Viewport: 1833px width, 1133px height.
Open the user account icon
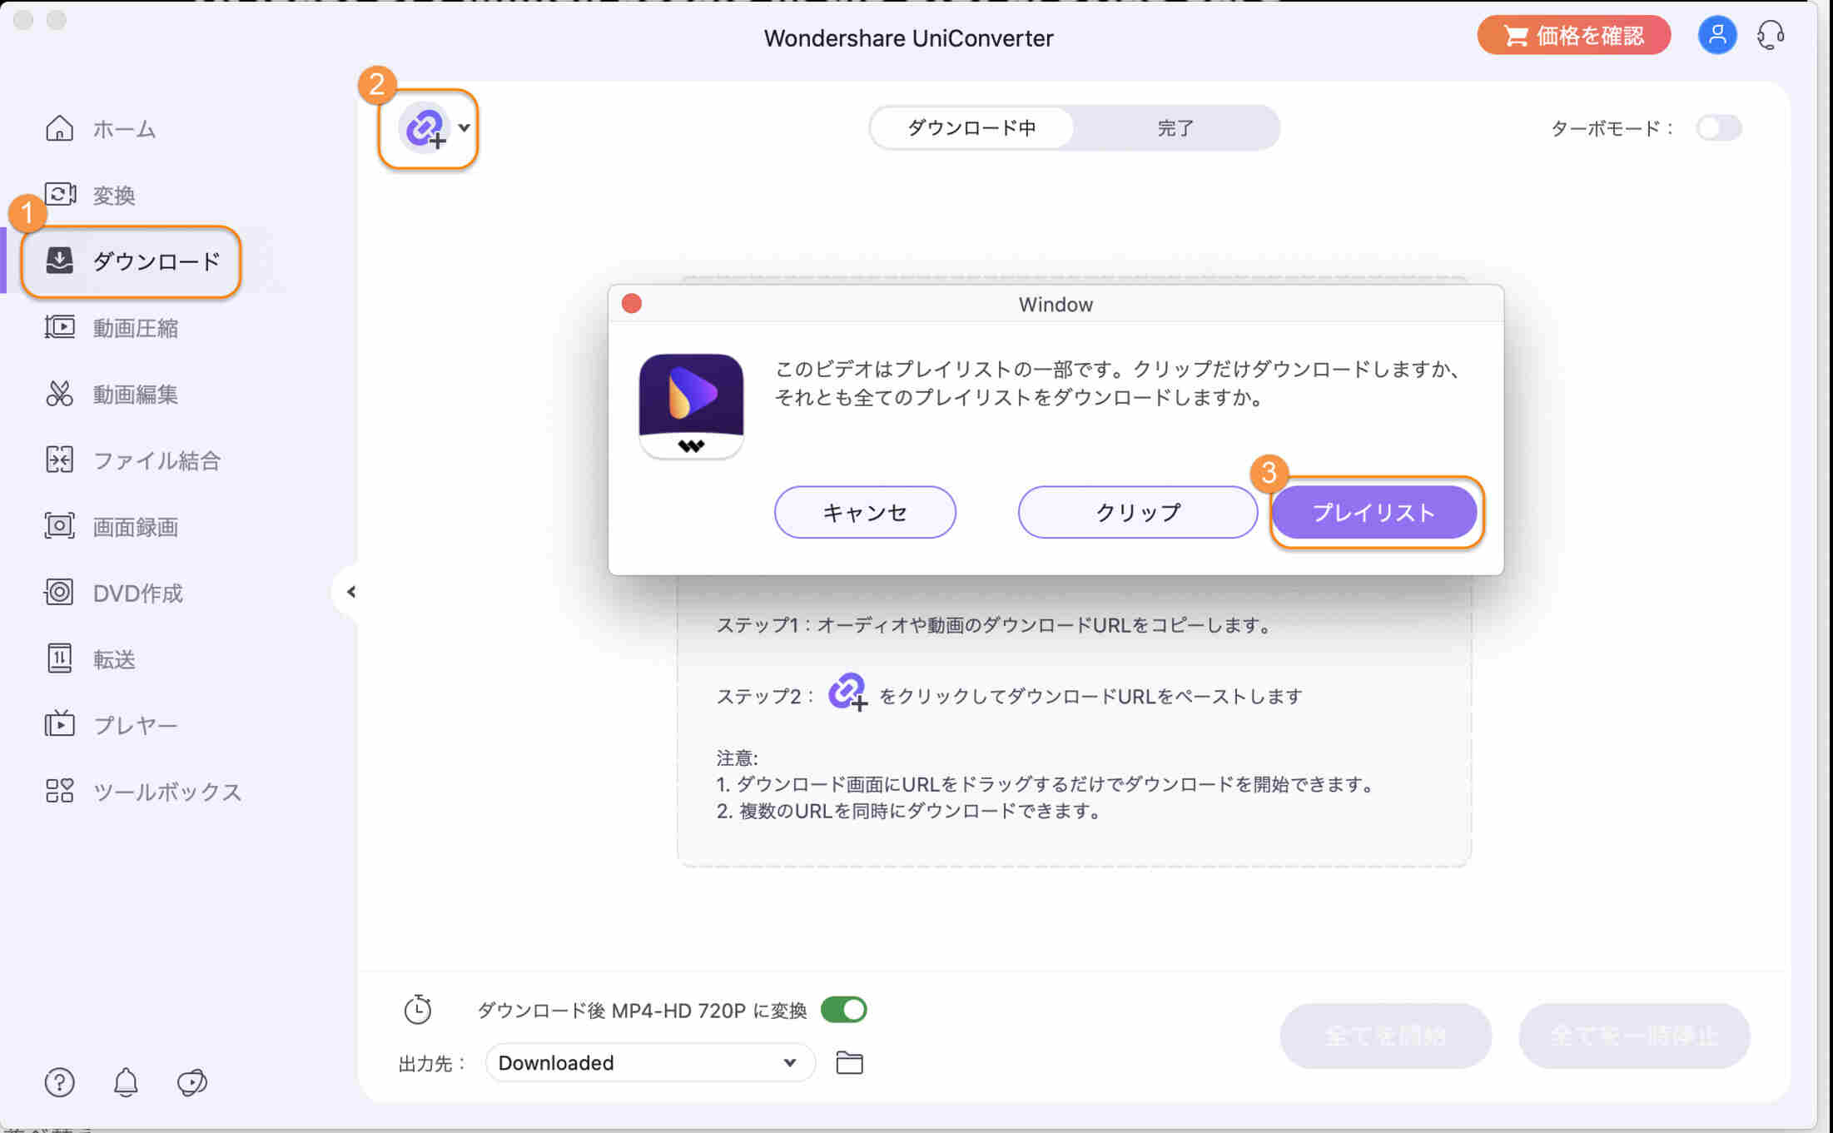(x=1716, y=35)
